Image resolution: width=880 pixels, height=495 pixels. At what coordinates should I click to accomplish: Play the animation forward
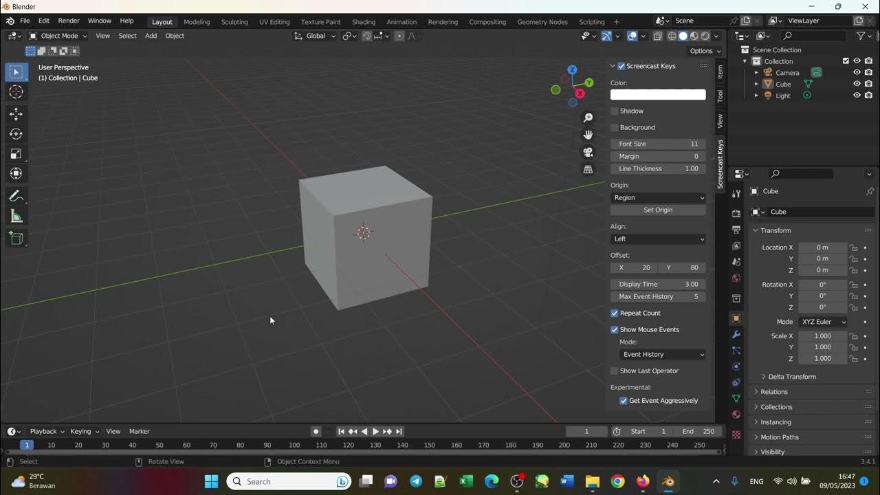point(375,432)
